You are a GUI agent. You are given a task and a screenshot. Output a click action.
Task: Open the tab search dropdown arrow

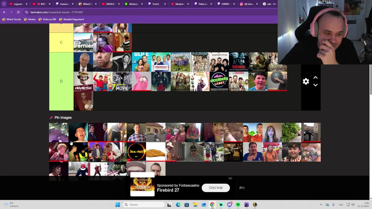pyautogui.click(x=4, y=4)
